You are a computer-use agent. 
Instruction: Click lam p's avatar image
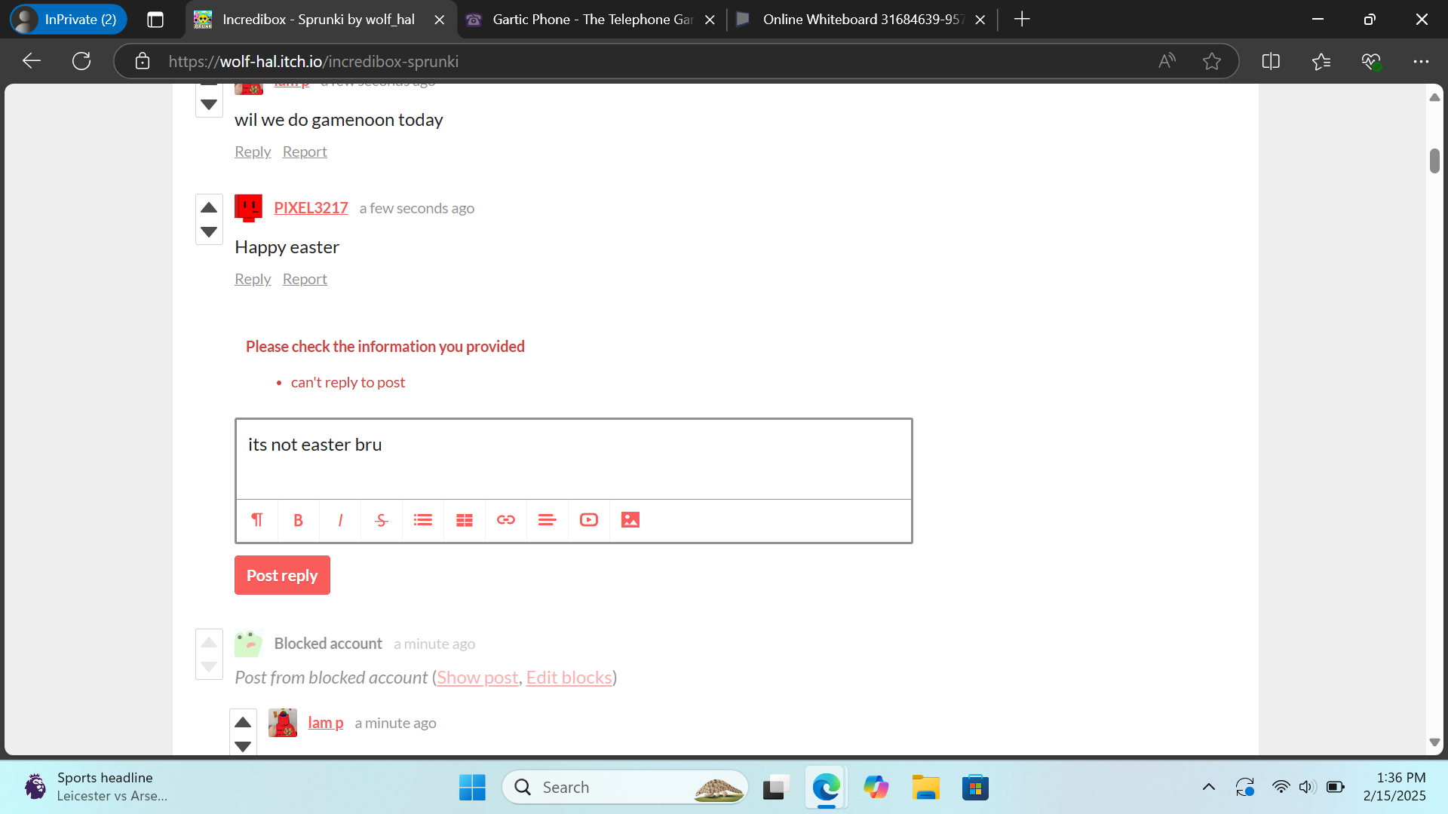click(283, 723)
